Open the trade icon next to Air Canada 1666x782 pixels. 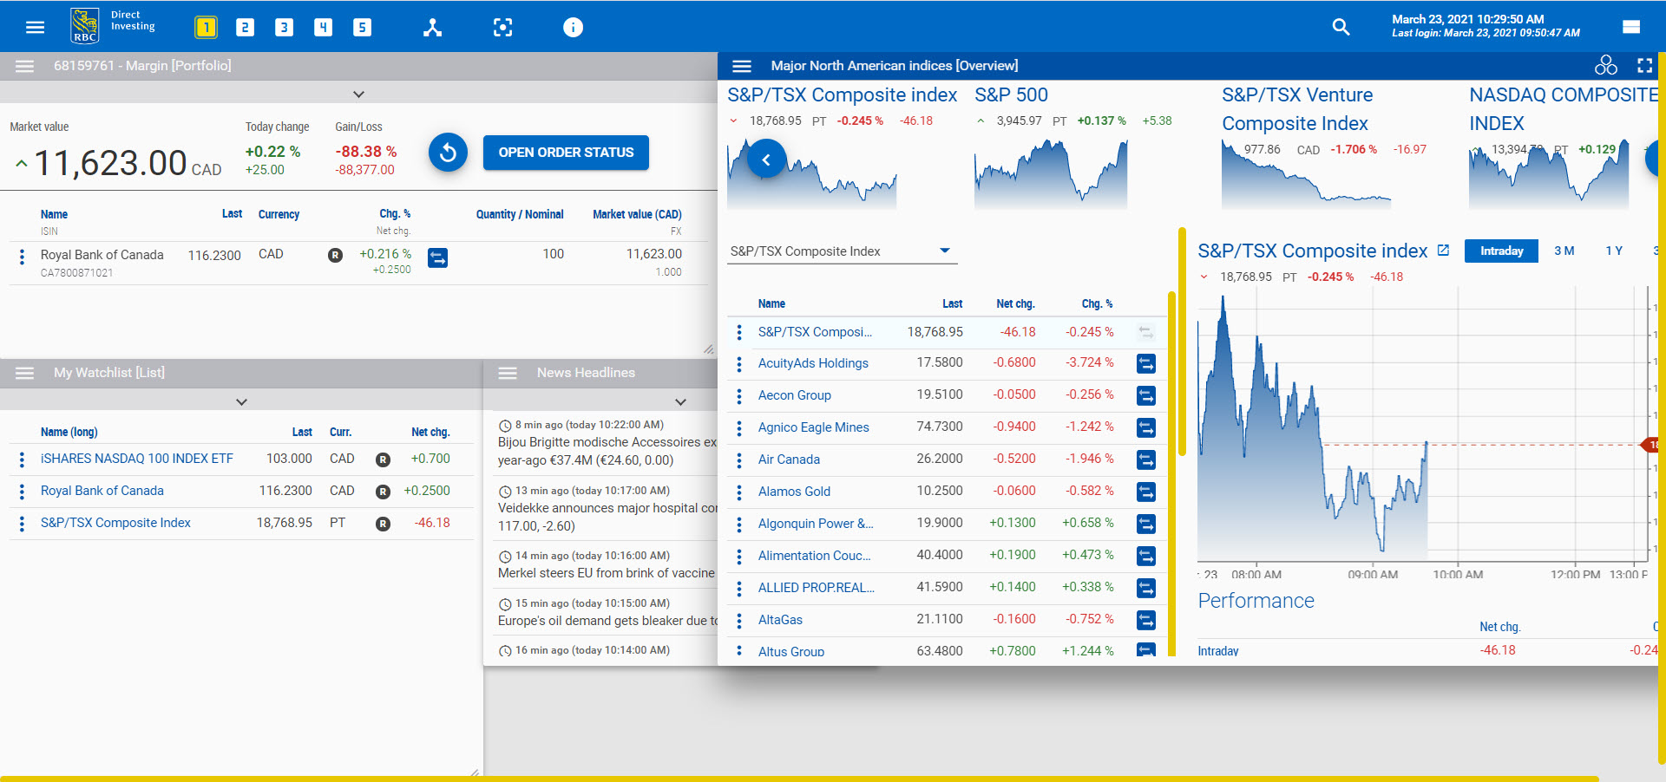tap(1145, 459)
